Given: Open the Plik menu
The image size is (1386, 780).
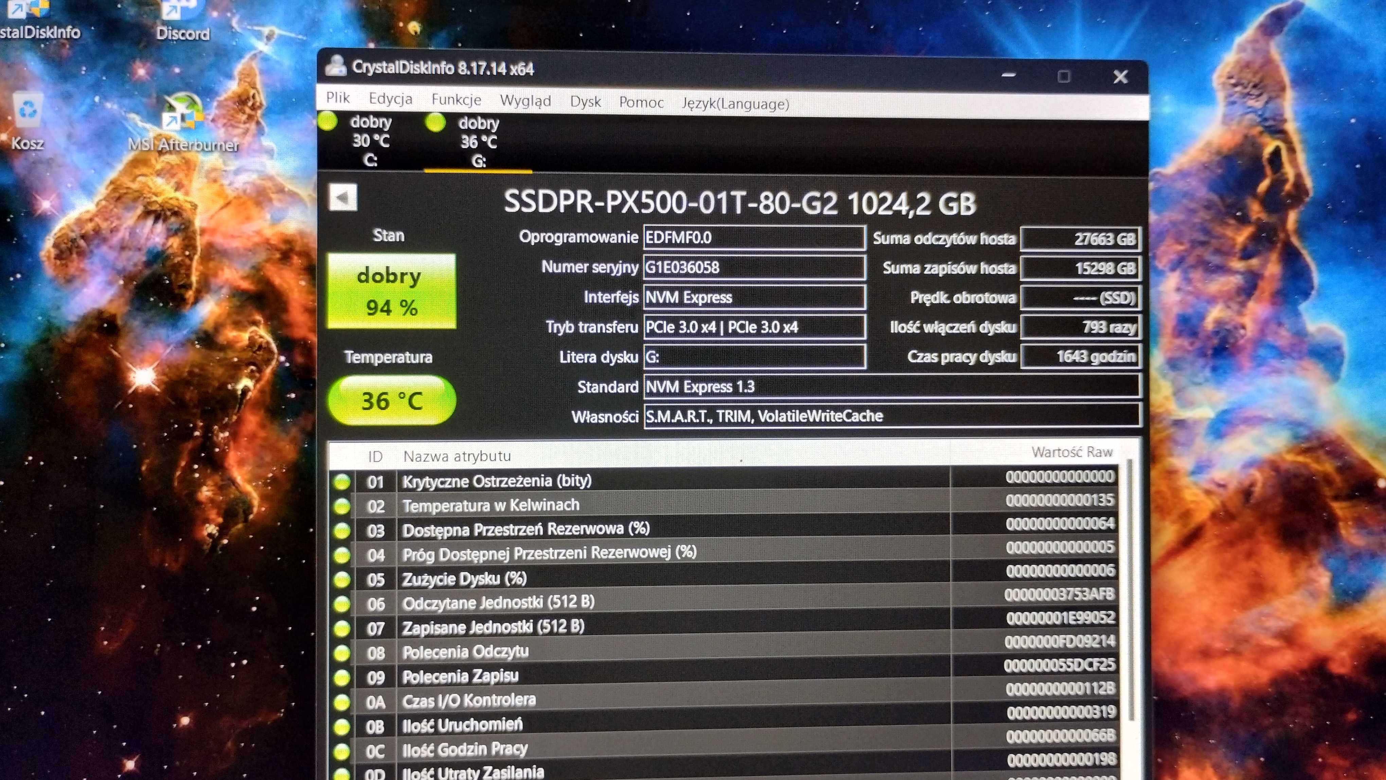Looking at the screenshot, I should click(338, 97).
